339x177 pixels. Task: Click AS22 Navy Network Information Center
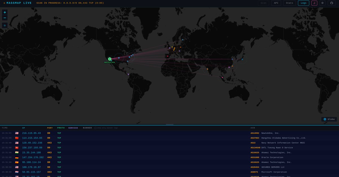click(278, 143)
